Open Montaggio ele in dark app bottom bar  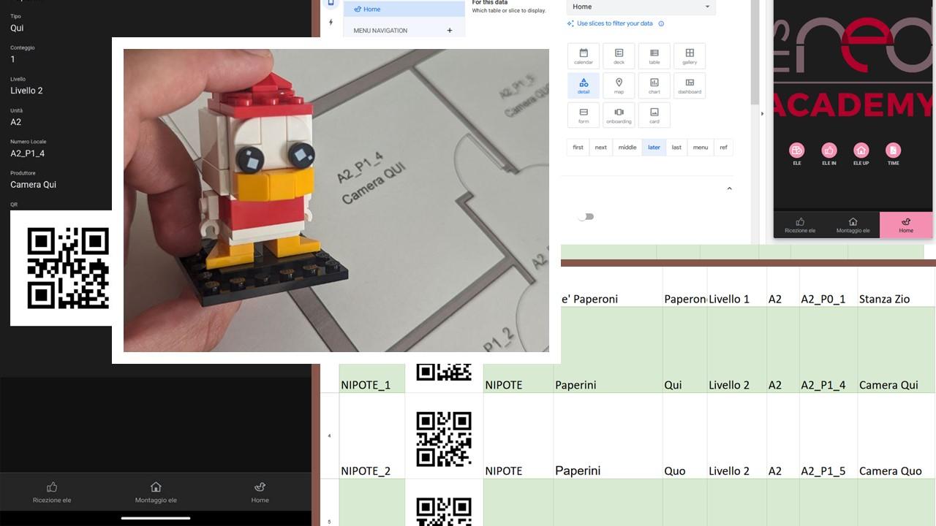156,492
